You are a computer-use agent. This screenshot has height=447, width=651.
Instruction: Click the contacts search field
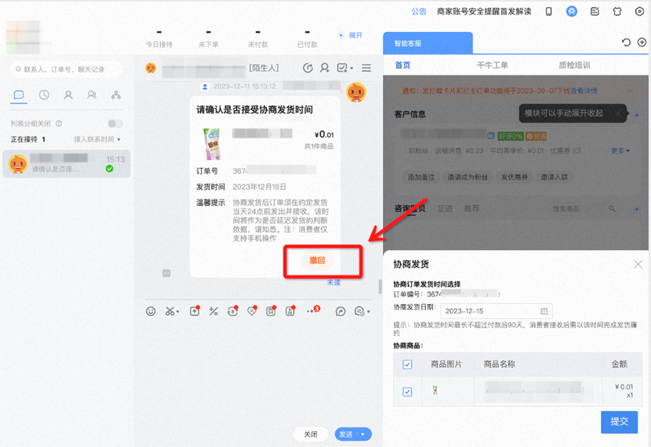click(x=66, y=70)
